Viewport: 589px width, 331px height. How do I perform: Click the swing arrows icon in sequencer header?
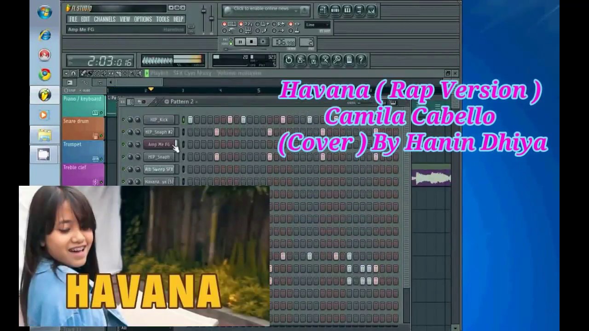[122, 102]
